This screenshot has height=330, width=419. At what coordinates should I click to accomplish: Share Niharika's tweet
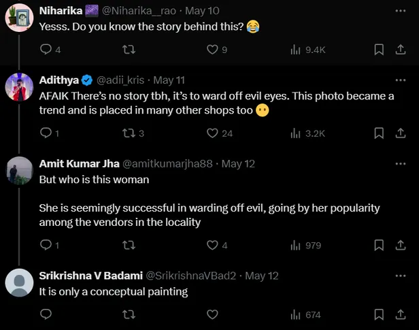pos(401,50)
